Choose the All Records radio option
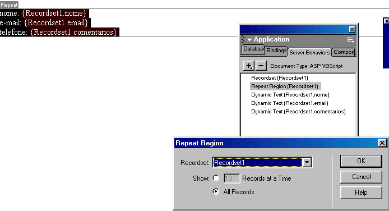389x211 pixels. click(216, 191)
